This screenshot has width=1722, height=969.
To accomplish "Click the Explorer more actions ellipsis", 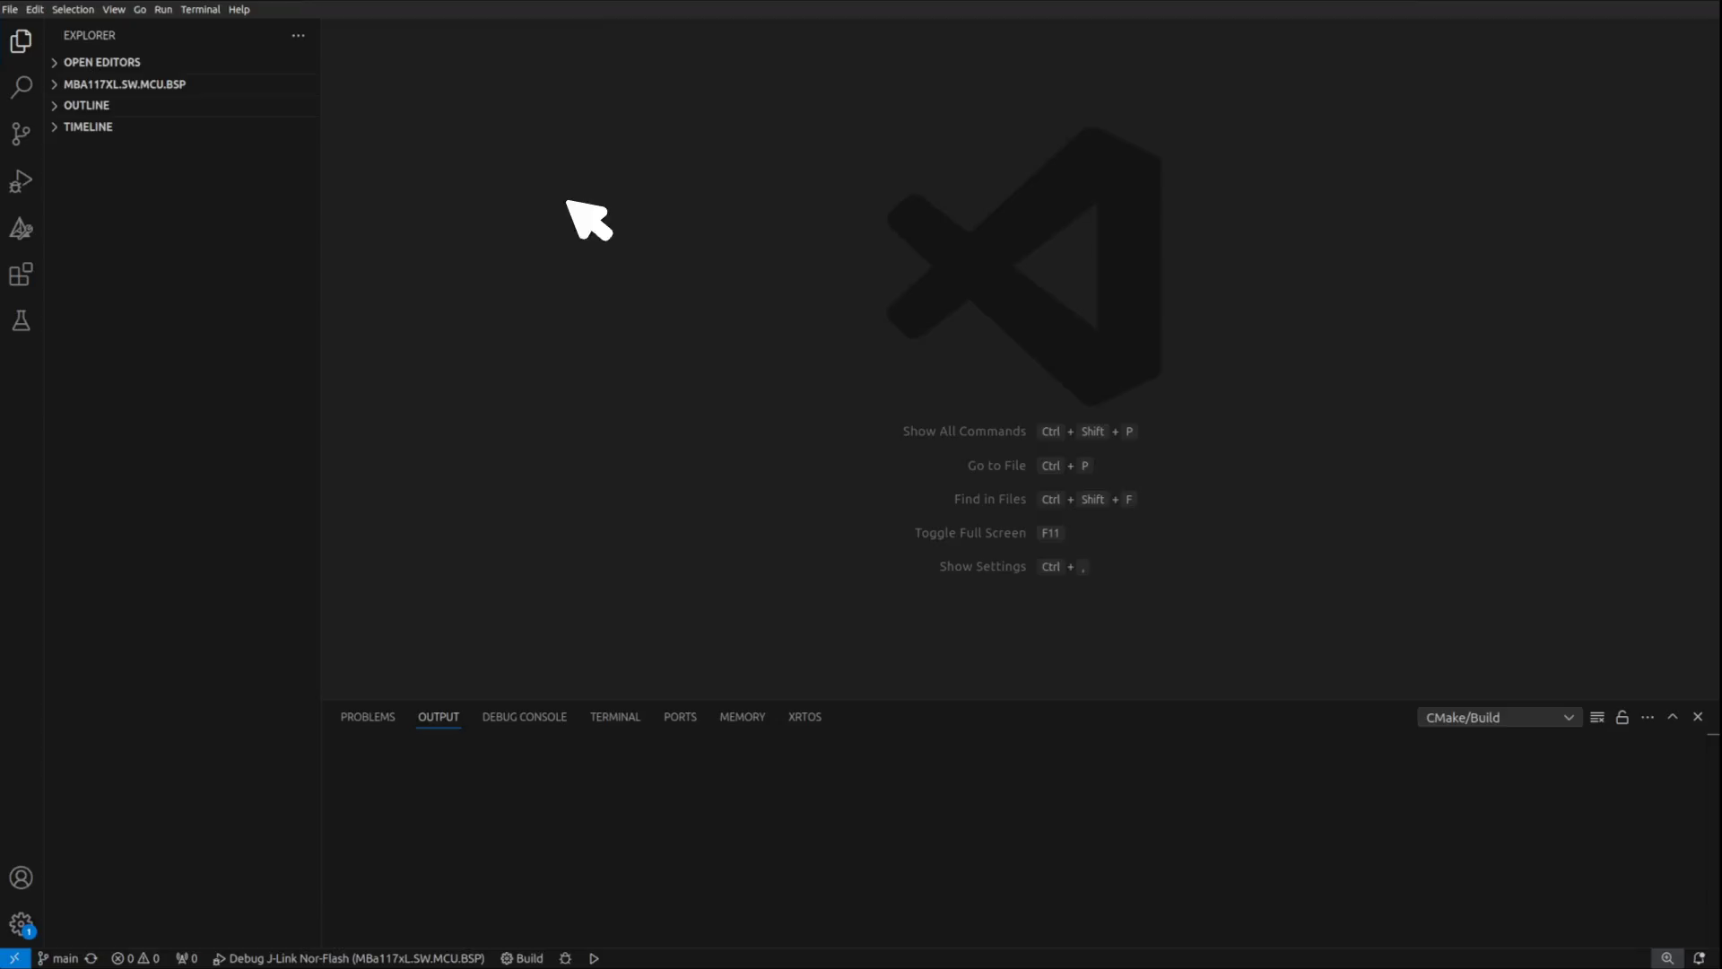I will 299,36.
